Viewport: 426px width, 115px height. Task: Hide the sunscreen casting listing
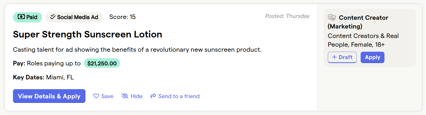click(x=132, y=96)
